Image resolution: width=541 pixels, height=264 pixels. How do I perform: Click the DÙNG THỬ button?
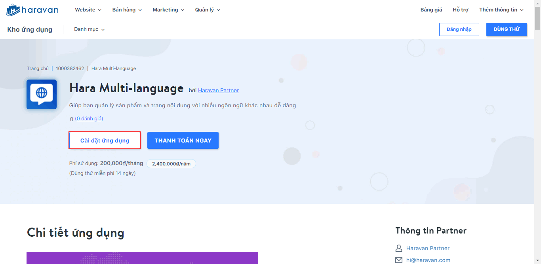(x=507, y=29)
